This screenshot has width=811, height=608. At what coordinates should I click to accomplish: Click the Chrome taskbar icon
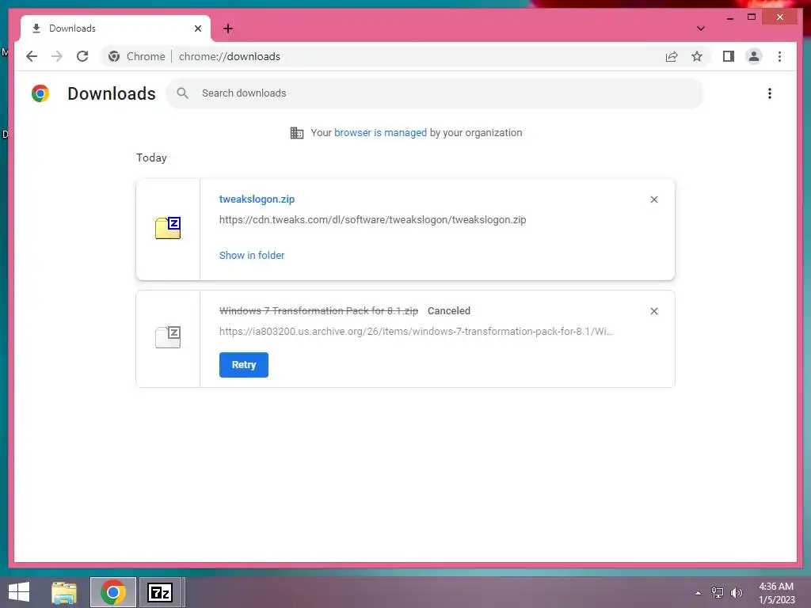pyautogui.click(x=113, y=592)
